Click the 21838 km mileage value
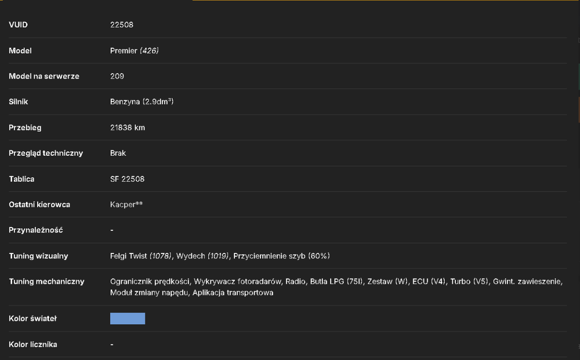Screen dimensions: 580x360 point(128,127)
